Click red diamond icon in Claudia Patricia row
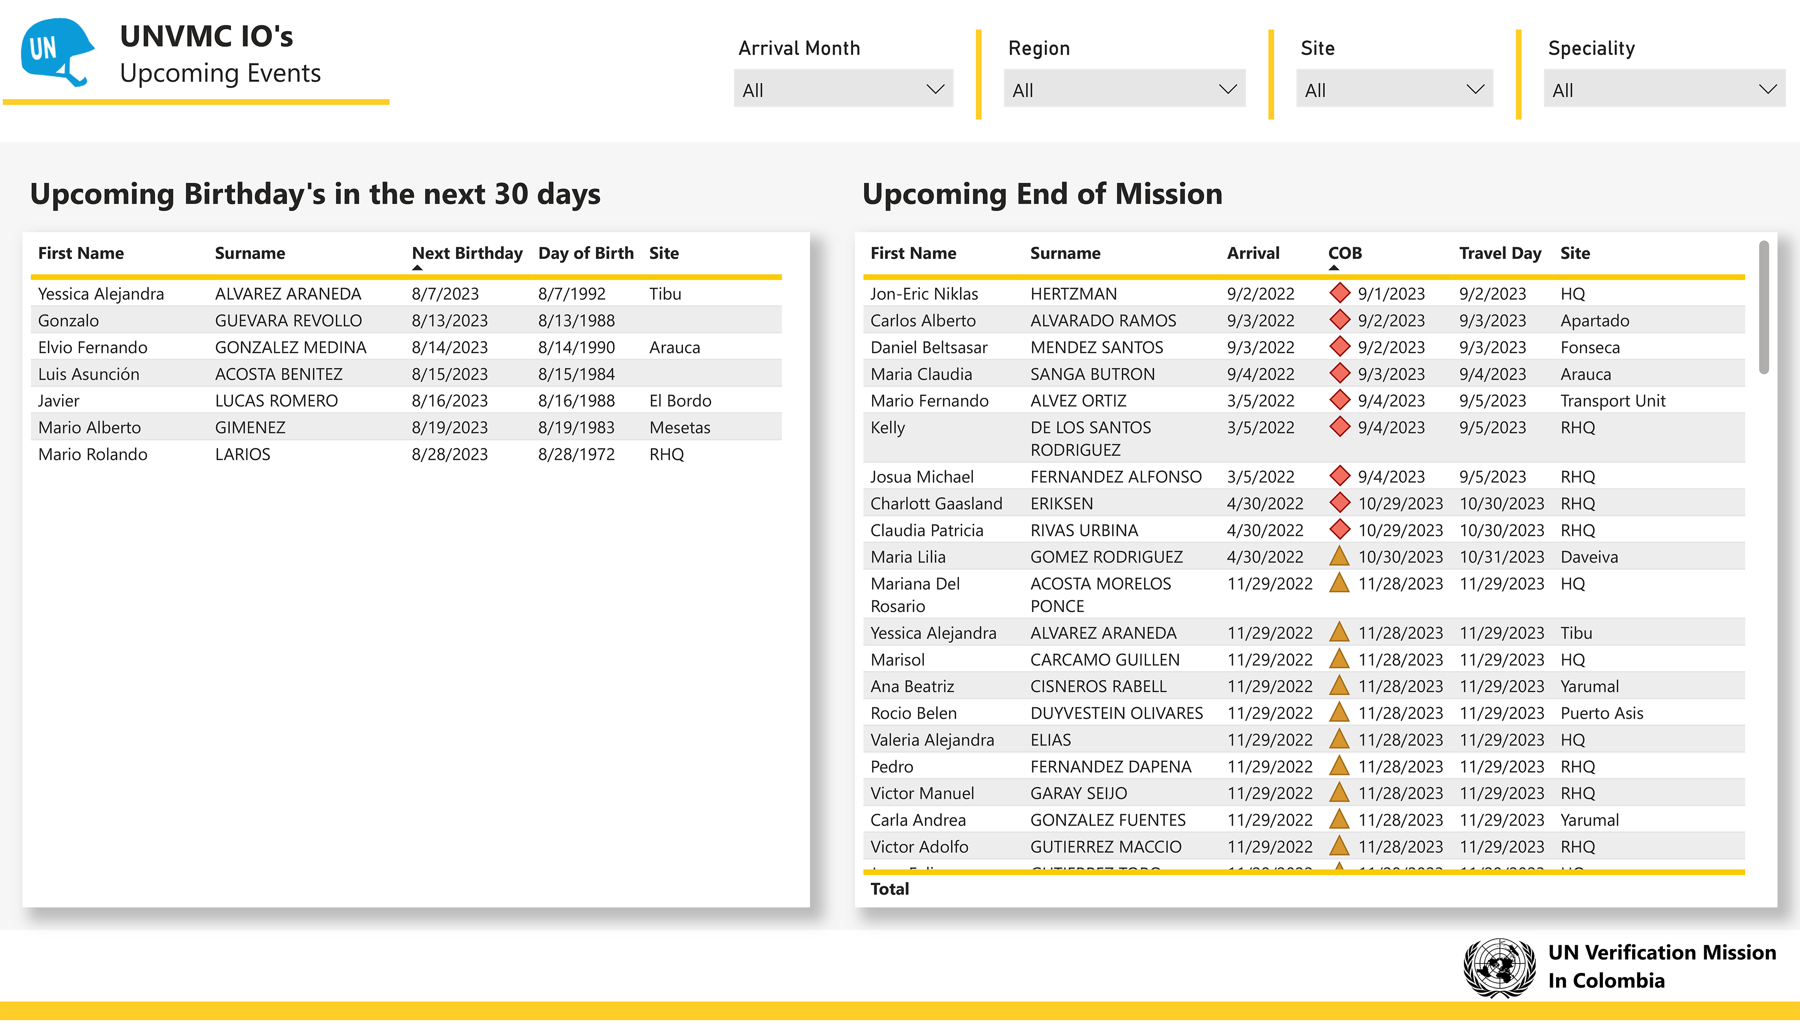This screenshot has height=1027, width=1800. 1339,530
